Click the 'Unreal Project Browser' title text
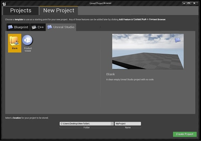201x141 pixels. (x=100, y=3)
